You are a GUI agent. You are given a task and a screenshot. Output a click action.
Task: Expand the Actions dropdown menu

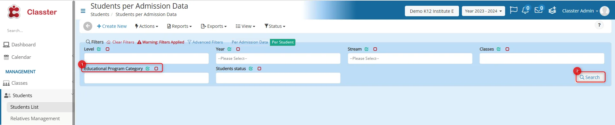coord(147,26)
